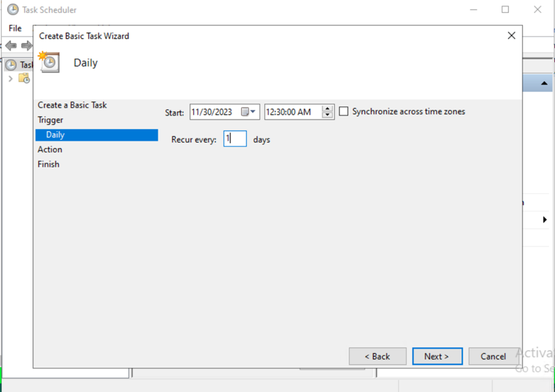
Task: Expand the Task Scheduler Library tree node
Action: pos(11,79)
